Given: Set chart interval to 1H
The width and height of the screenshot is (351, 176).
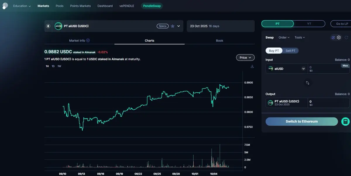Looking at the screenshot, I should (47, 66).
